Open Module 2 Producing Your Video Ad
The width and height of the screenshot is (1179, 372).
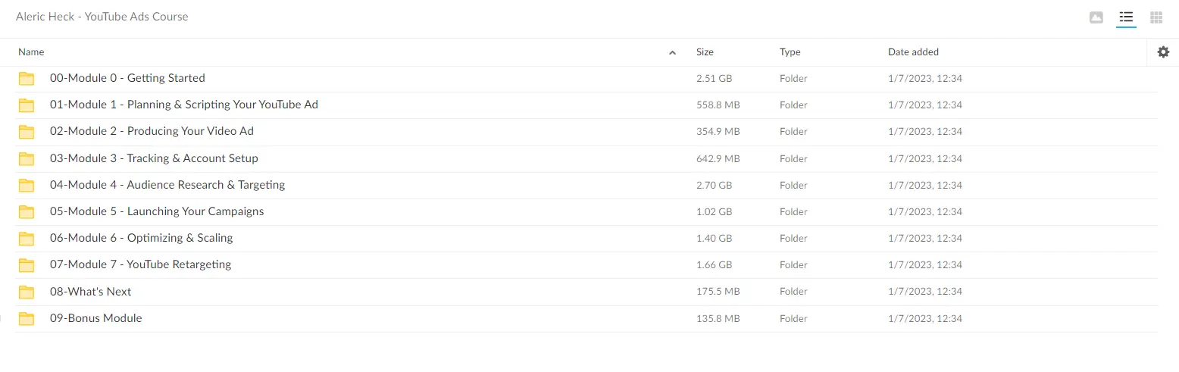(x=152, y=131)
